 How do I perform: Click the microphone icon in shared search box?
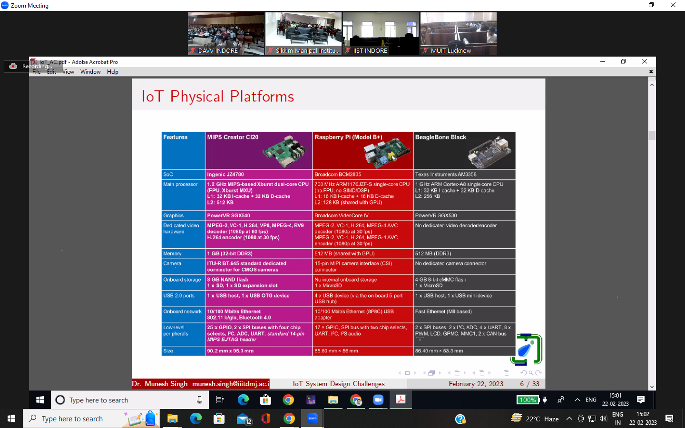(199, 400)
